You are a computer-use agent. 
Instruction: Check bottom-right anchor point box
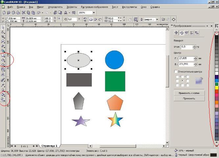coord(187,85)
